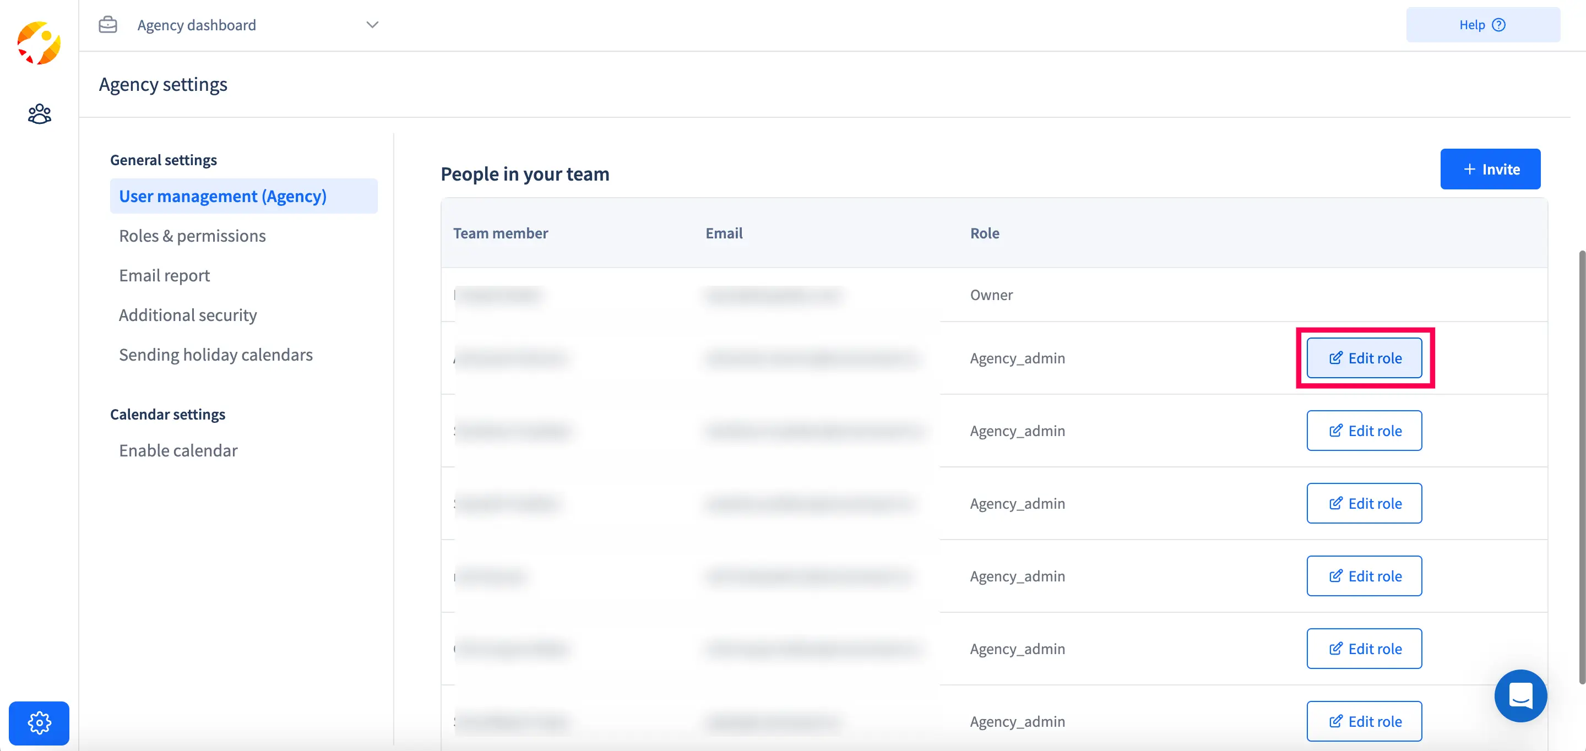Select Sending holiday calendars option
The width and height of the screenshot is (1586, 751).
pyautogui.click(x=215, y=354)
